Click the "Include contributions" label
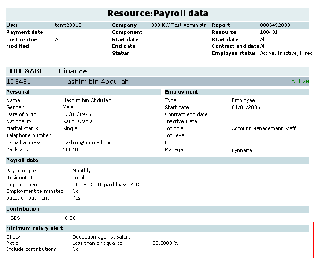The height and width of the screenshot is (265, 318). point(31,249)
